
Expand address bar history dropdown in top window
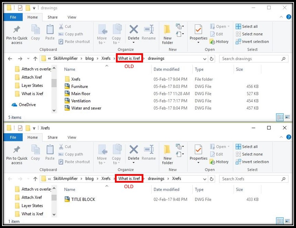205,59
